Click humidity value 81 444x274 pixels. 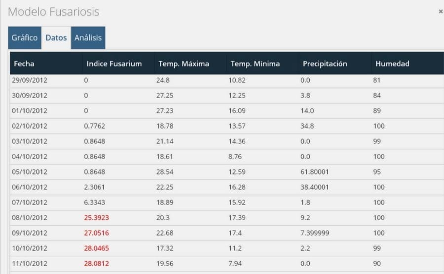pyautogui.click(x=376, y=80)
